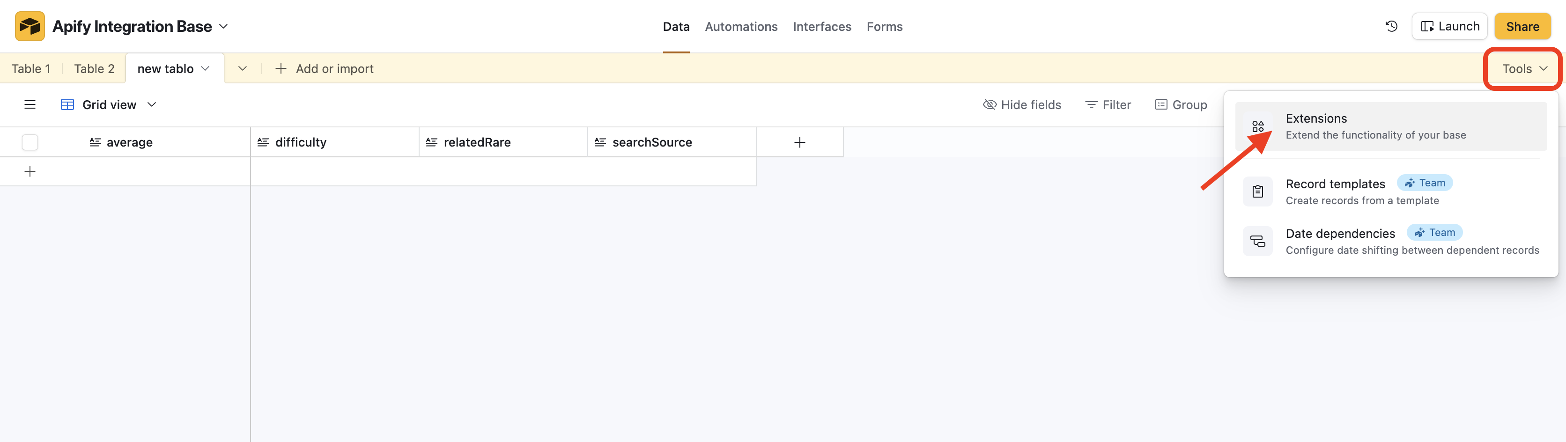Add a new record with the plus icon
The image size is (1566, 442).
tap(29, 171)
